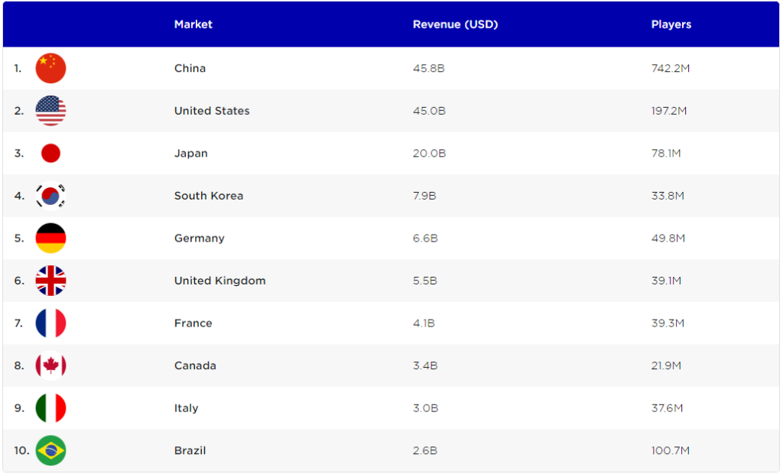Viewport: 783px width, 474px height.
Task: Select Brazil's 100.7M players value
Action: tap(670, 450)
